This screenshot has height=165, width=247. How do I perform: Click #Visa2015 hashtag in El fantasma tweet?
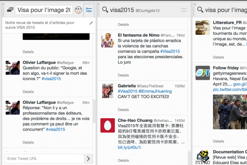click(x=170, y=51)
